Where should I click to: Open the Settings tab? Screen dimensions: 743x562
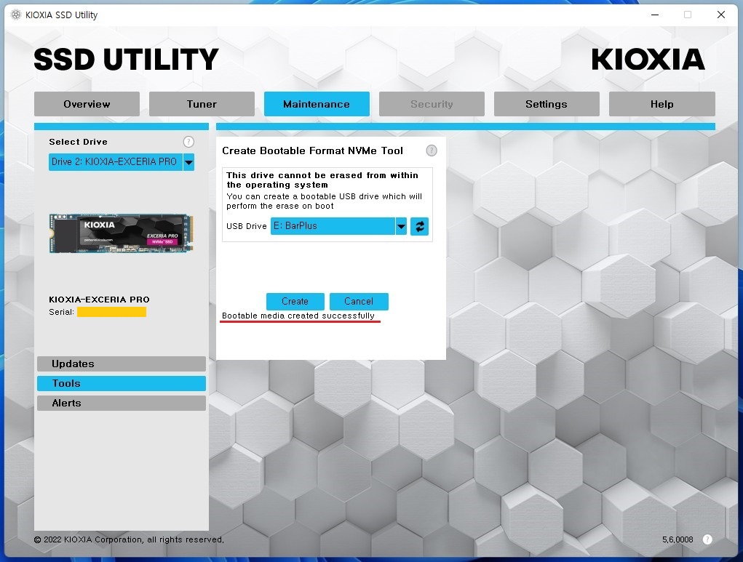547,104
